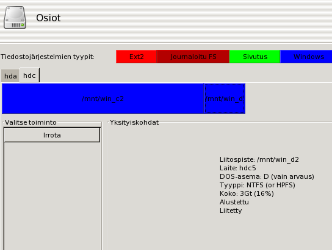Click the Tyyppi NTFS detail line
Viewport: 332px width, 250px height.
tap(258, 185)
